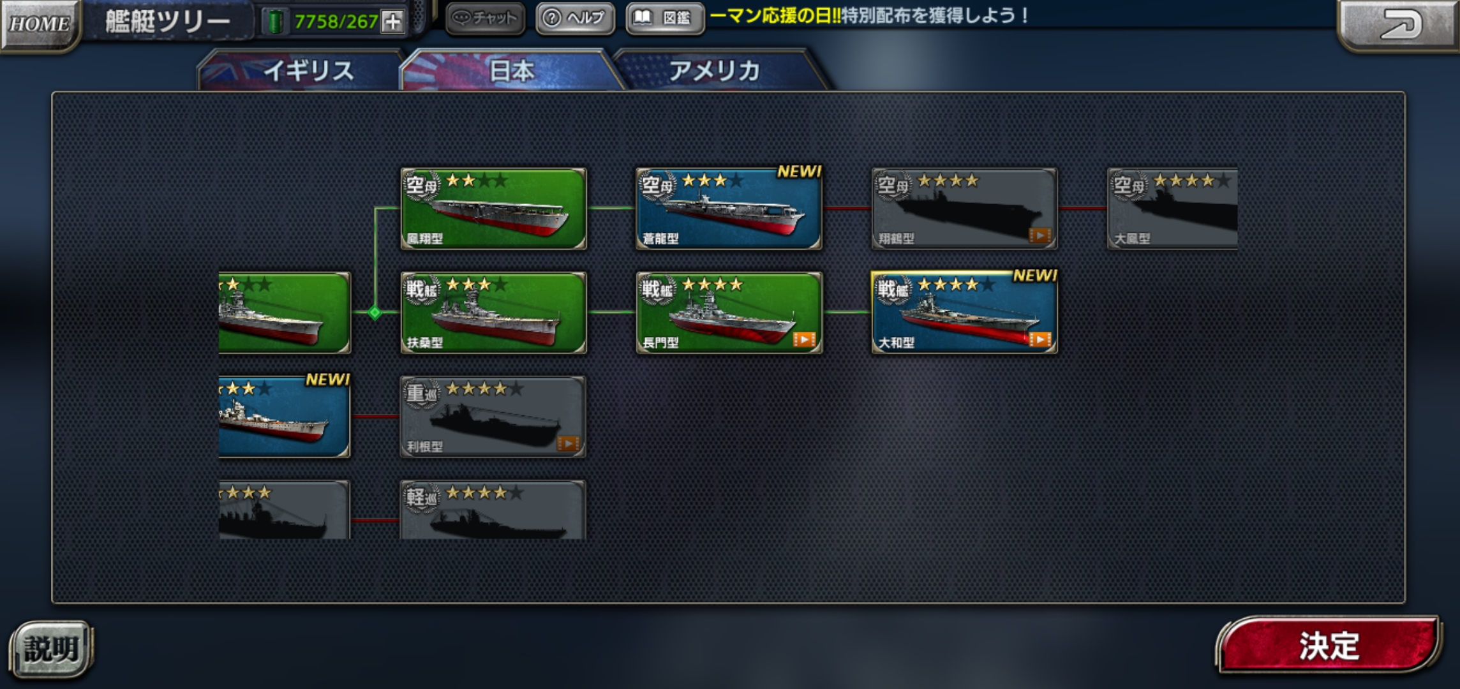Play the video icon on 利根型 card

click(568, 443)
